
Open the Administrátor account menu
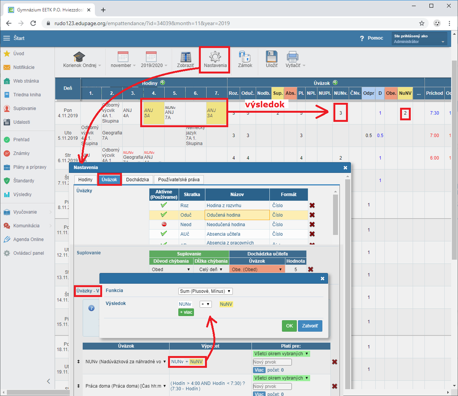(419, 38)
